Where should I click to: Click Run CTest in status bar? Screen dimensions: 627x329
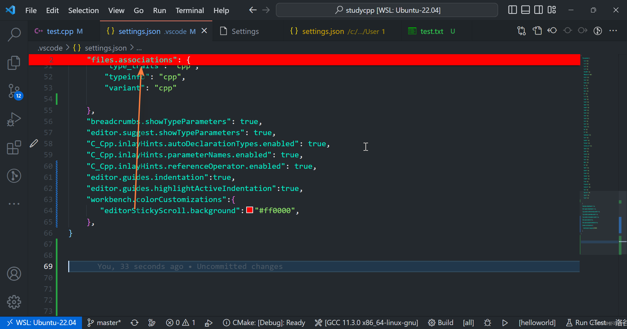pos(586,323)
